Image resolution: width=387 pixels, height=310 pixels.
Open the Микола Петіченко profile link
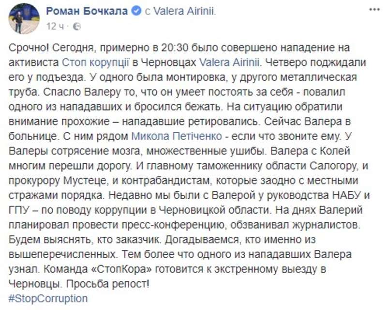coord(177,136)
